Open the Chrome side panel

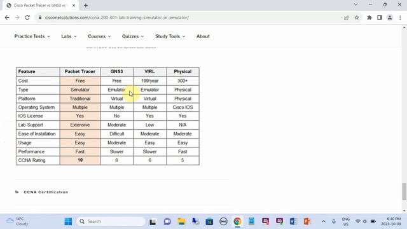tap(380, 18)
